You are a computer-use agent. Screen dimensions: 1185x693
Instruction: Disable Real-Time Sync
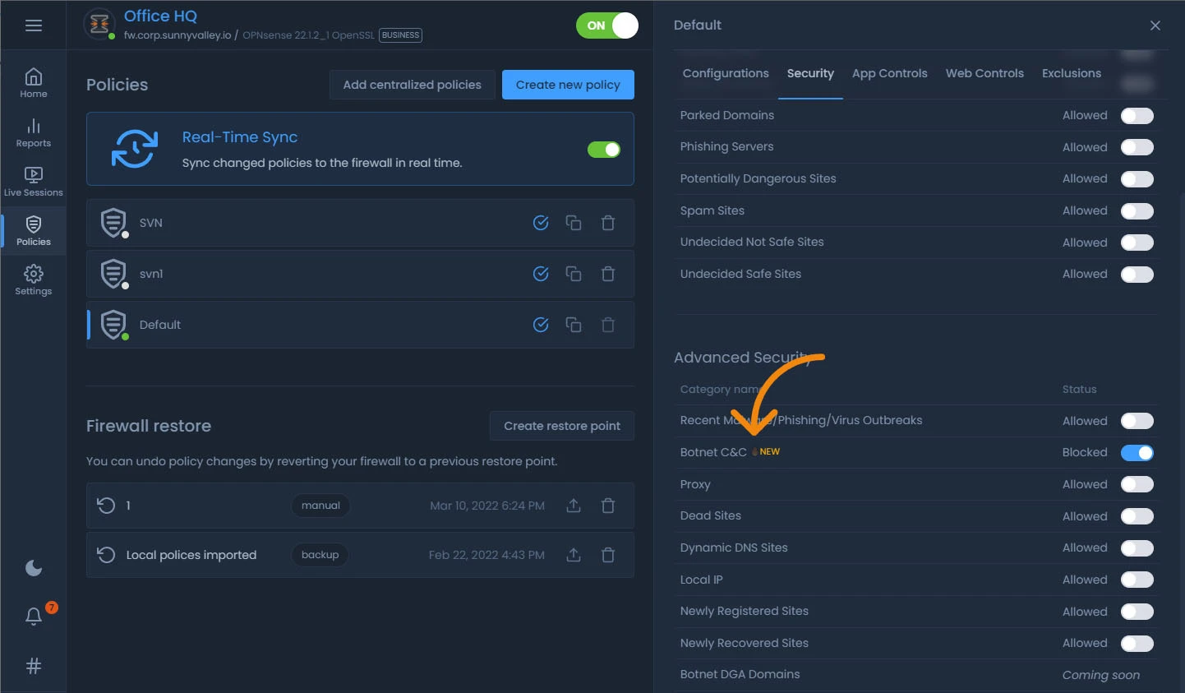[x=604, y=150]
